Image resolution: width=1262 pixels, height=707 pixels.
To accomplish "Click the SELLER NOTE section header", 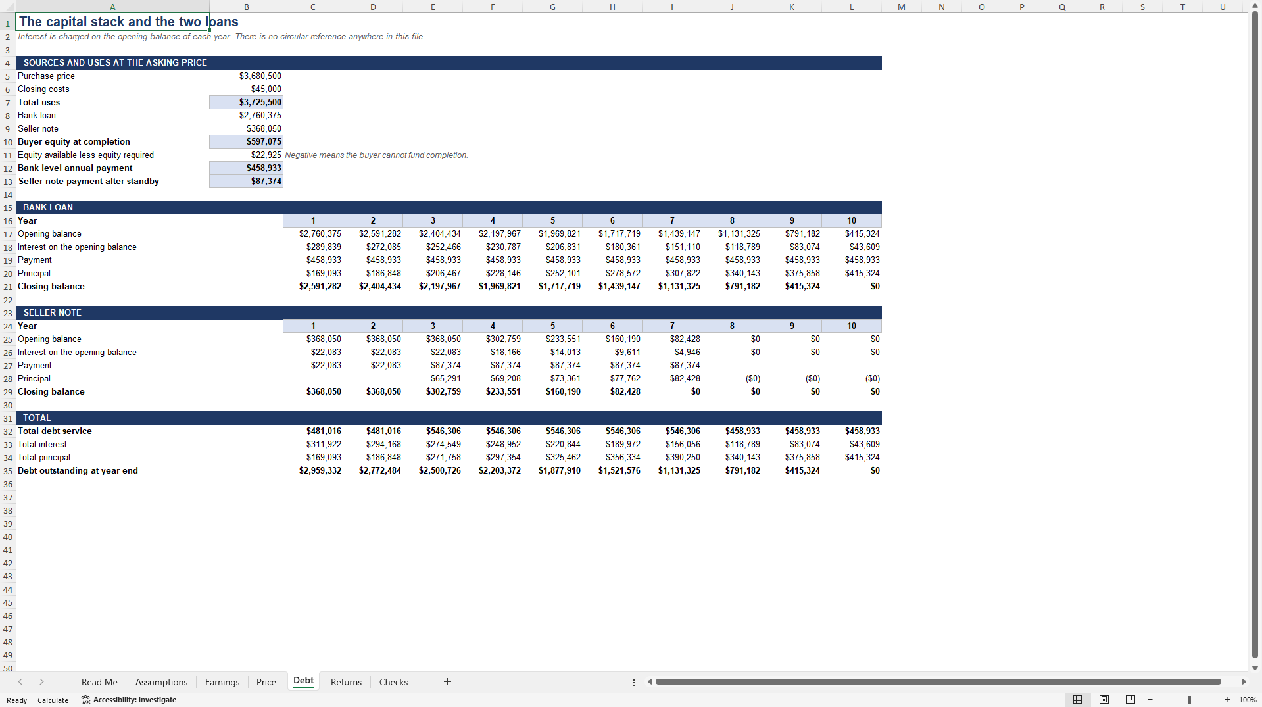I will (449, 313).
